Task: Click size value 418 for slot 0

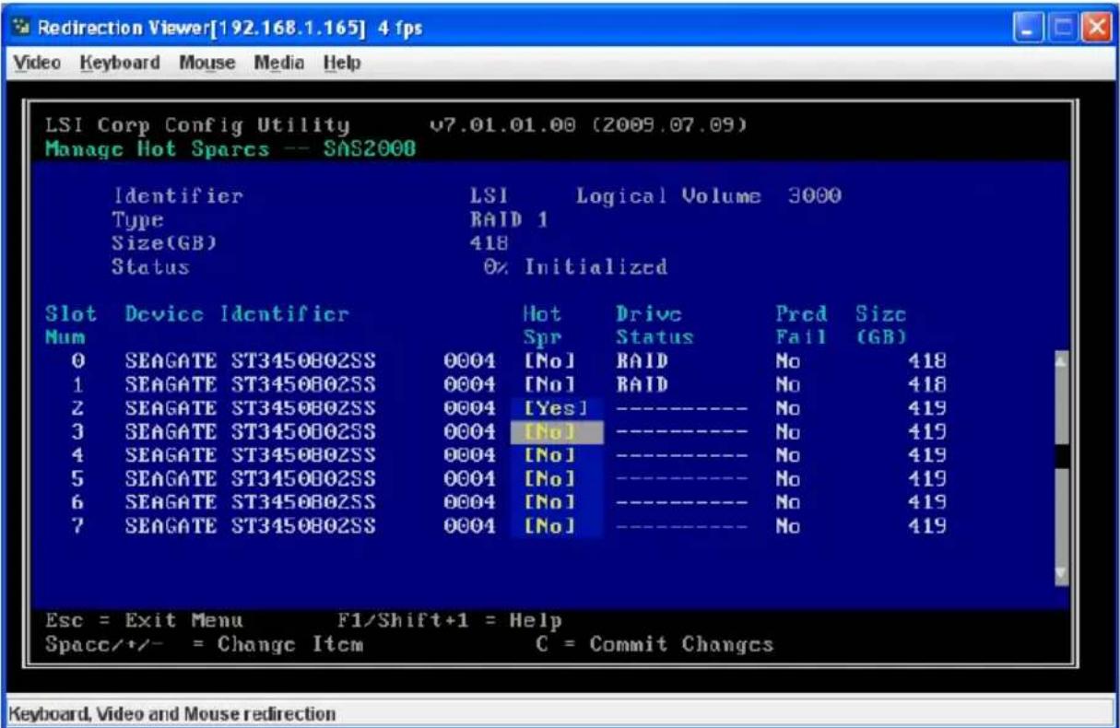Action: coord(928,360)
